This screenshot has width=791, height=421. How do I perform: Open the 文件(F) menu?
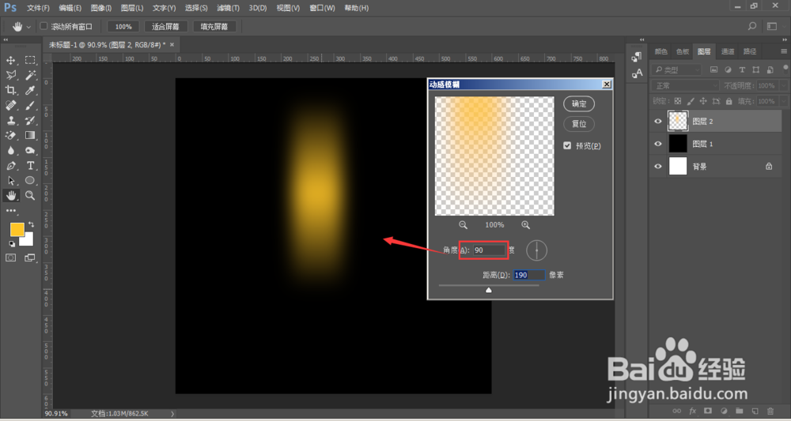38,8
